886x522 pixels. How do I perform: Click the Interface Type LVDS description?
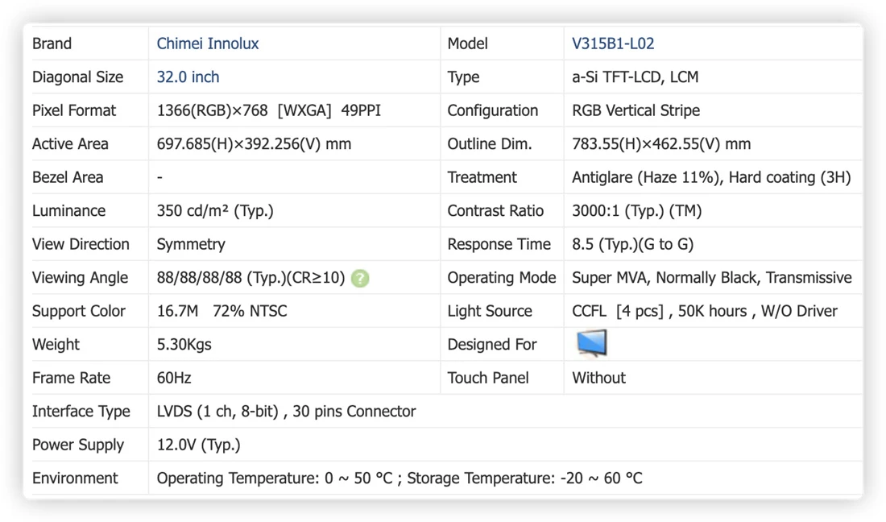(286, 412)
